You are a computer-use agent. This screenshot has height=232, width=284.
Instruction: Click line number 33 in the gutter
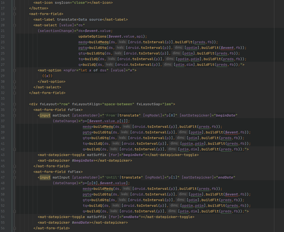coord(3,99)
